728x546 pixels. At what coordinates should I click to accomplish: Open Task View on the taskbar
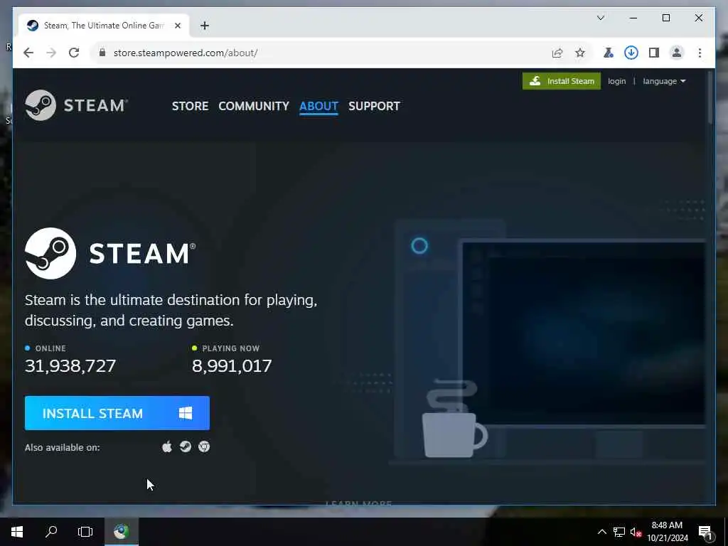85,532
